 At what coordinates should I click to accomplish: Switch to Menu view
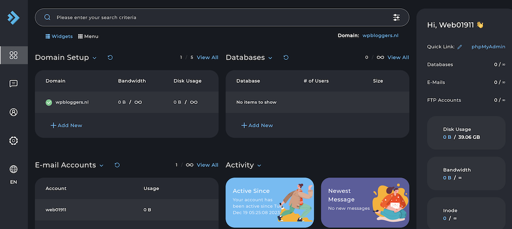pyautogui.click(x=88, y=36)
